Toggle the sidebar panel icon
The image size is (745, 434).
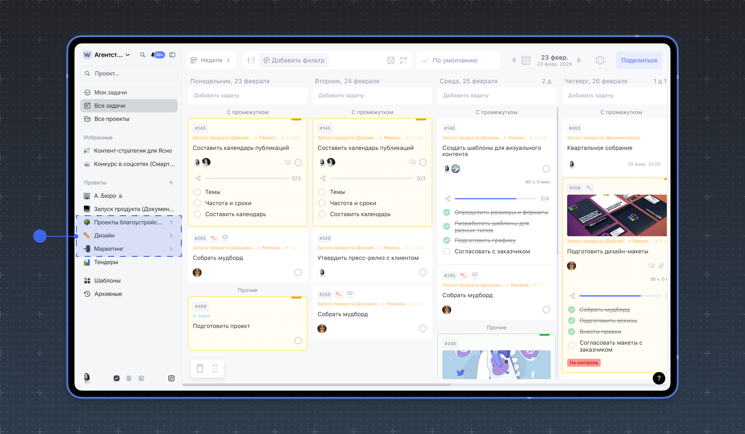(173, 55)
